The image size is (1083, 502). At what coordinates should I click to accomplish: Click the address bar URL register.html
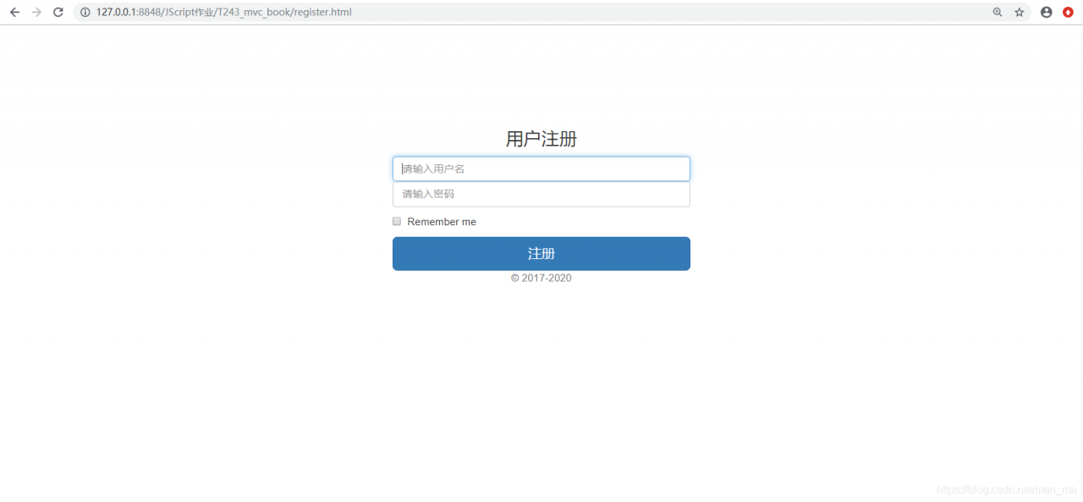point(223,13)
